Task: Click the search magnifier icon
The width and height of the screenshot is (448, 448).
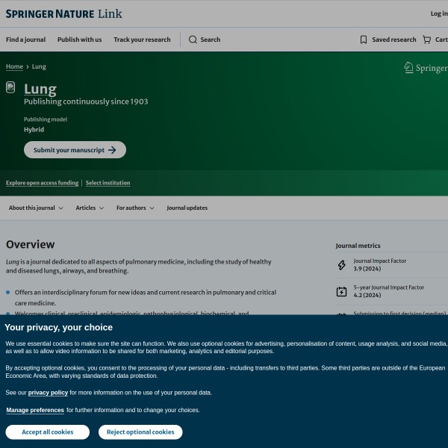Action: tap(193, 40)
